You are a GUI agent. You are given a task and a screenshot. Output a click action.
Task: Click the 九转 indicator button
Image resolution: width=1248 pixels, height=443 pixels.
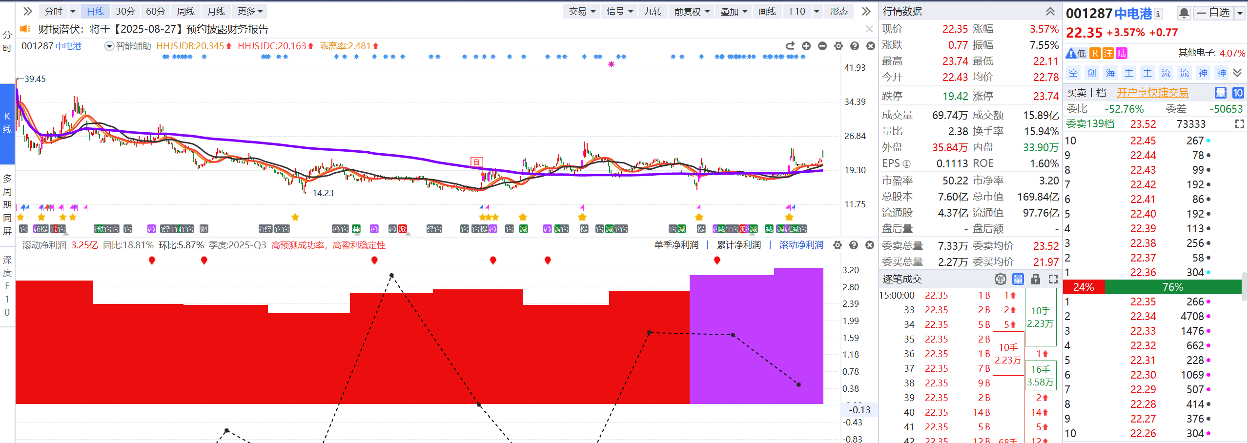click(x=653, y=11)
